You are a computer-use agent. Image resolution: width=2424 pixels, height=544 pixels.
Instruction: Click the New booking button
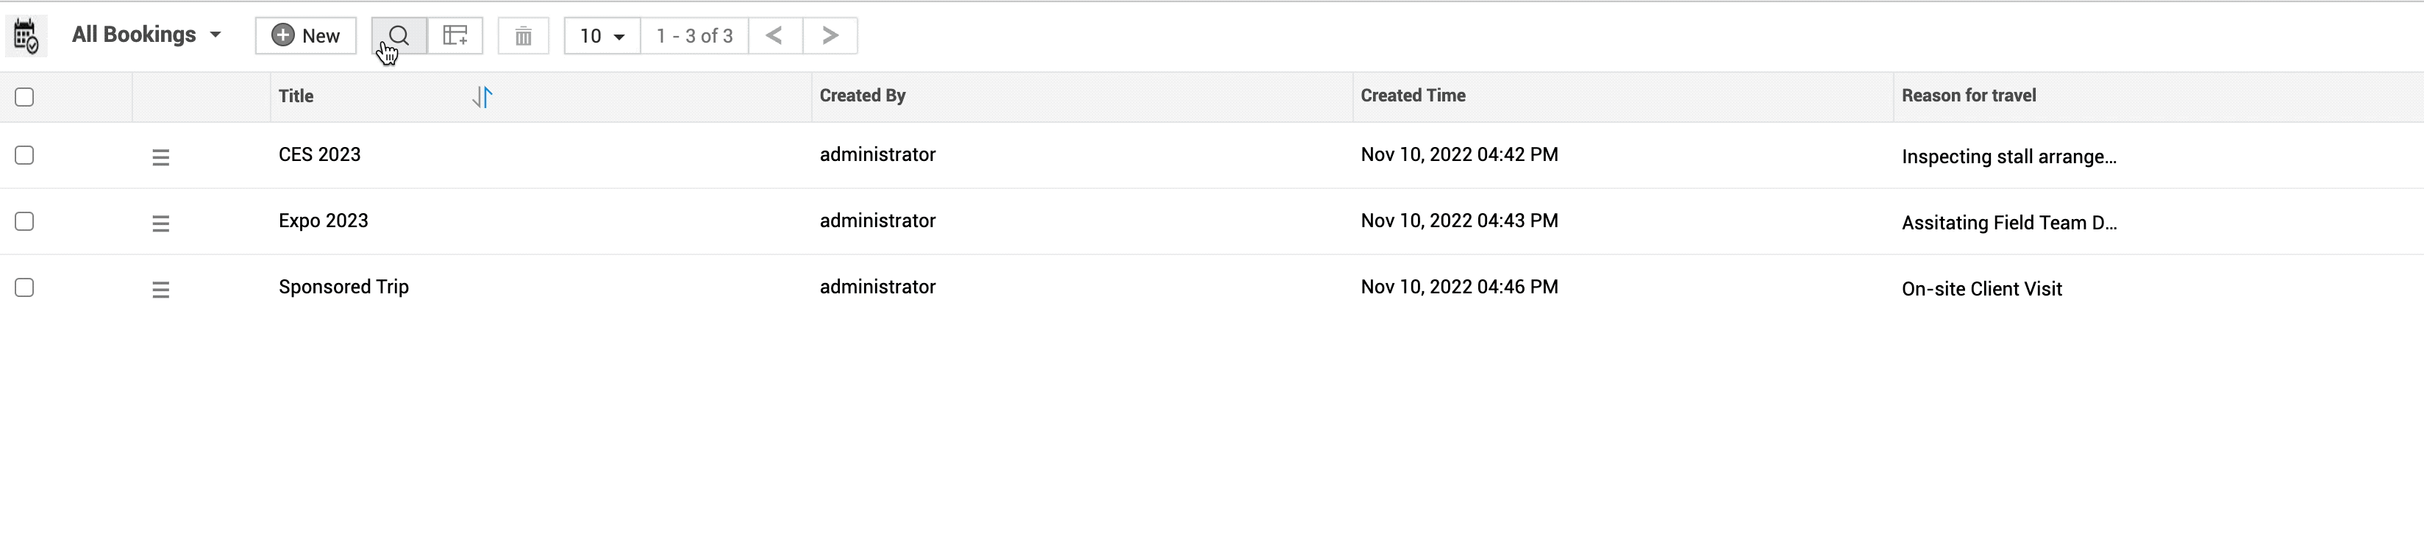pyautogui.click(x=306, y=36)
